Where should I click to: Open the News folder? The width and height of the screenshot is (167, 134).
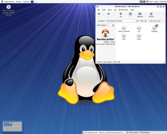[139, 36]
